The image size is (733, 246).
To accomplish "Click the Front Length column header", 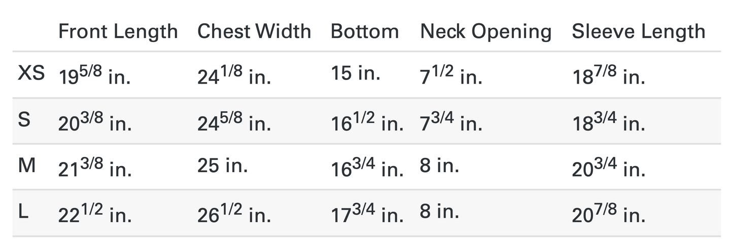I will pos(118,32).
